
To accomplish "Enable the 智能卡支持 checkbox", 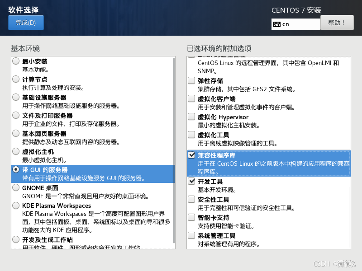I will click(x=191, y=217).
